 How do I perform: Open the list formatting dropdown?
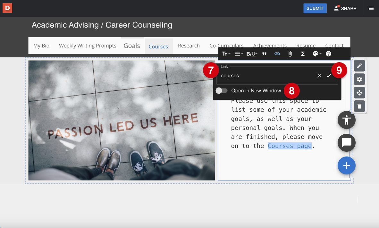pos(239,54)
